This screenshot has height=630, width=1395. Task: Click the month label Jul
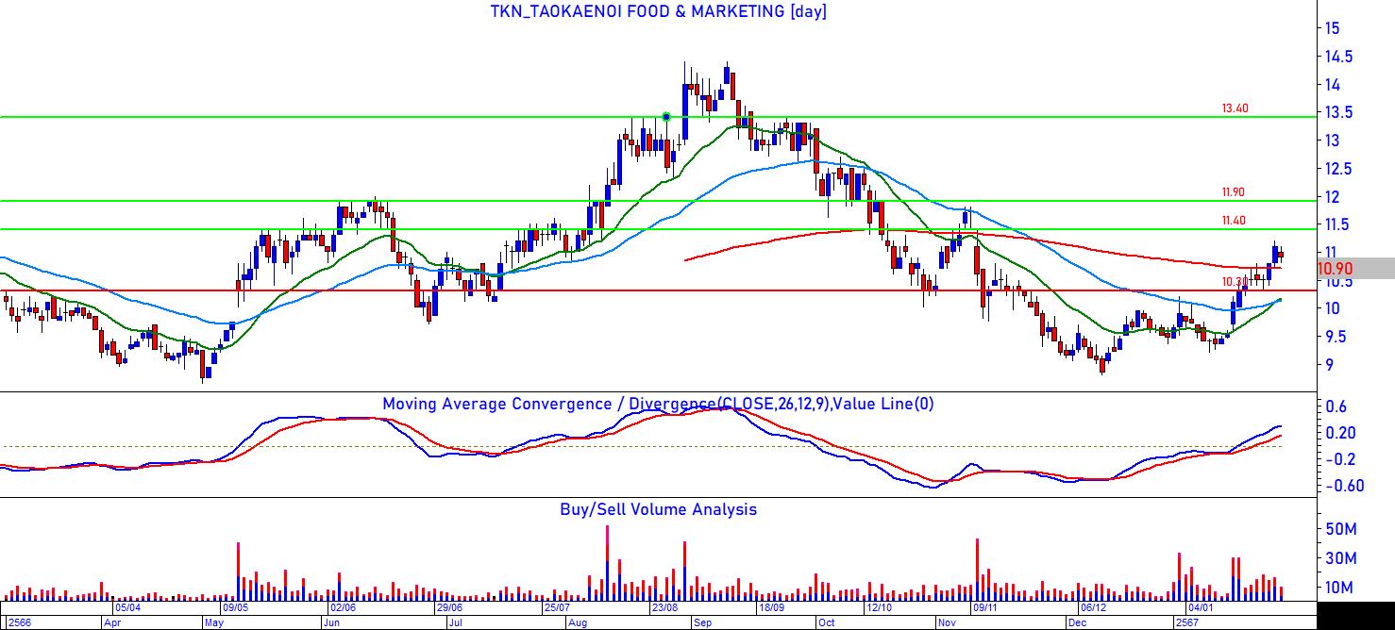(x=455, y=622)
